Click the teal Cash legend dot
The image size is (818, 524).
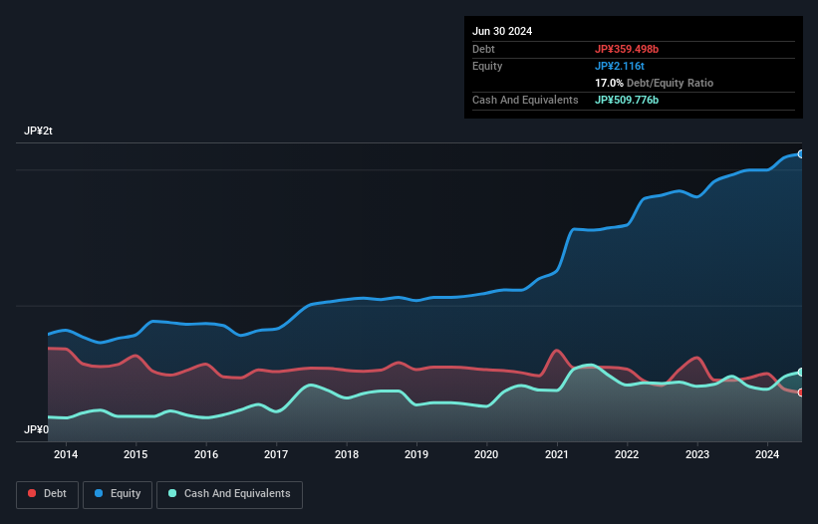[172, 493]
